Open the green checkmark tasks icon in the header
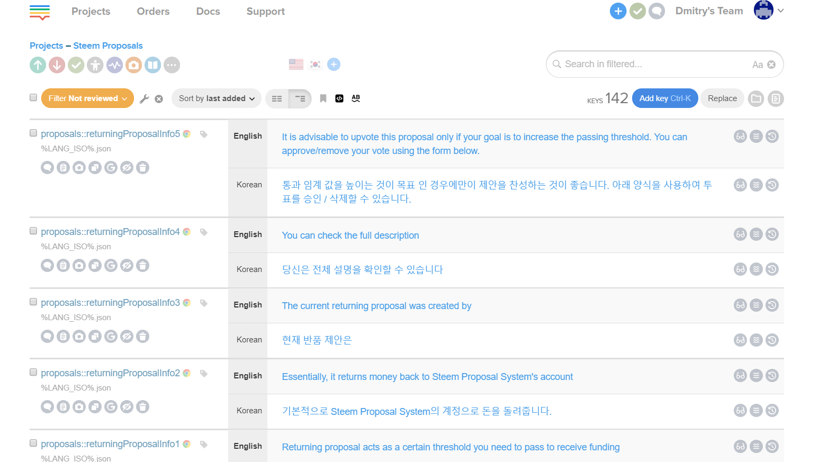The width and height of the screenshot is (819, 462). tap(637, 11)
